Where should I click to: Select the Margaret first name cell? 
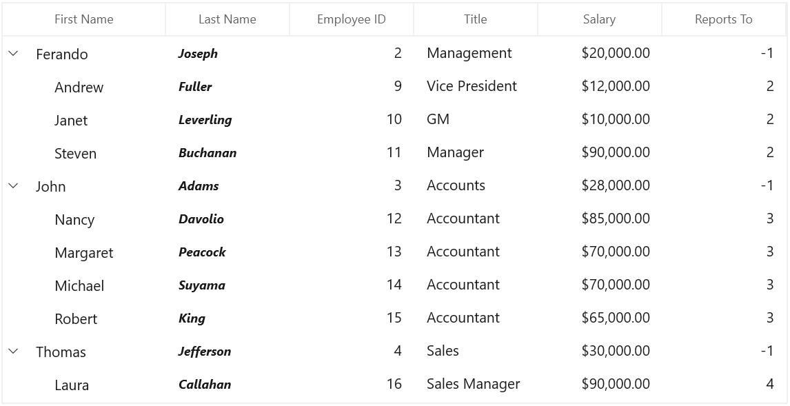pos(84,253)
